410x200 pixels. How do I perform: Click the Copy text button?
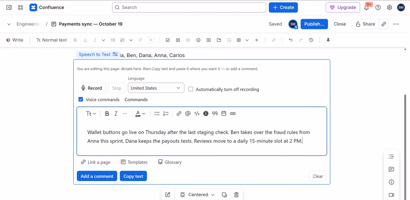pyautogui.click(x=133, y=176)
